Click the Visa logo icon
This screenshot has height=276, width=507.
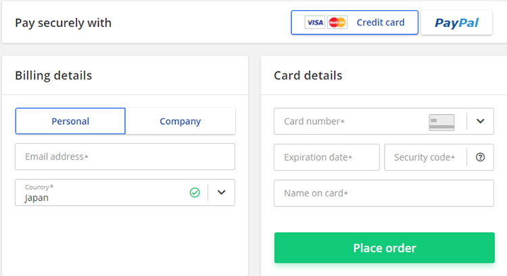click(x=314, y=23)
